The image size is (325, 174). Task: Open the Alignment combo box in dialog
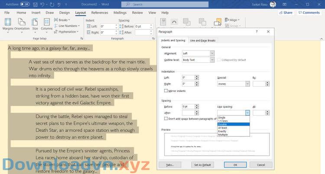198,53
